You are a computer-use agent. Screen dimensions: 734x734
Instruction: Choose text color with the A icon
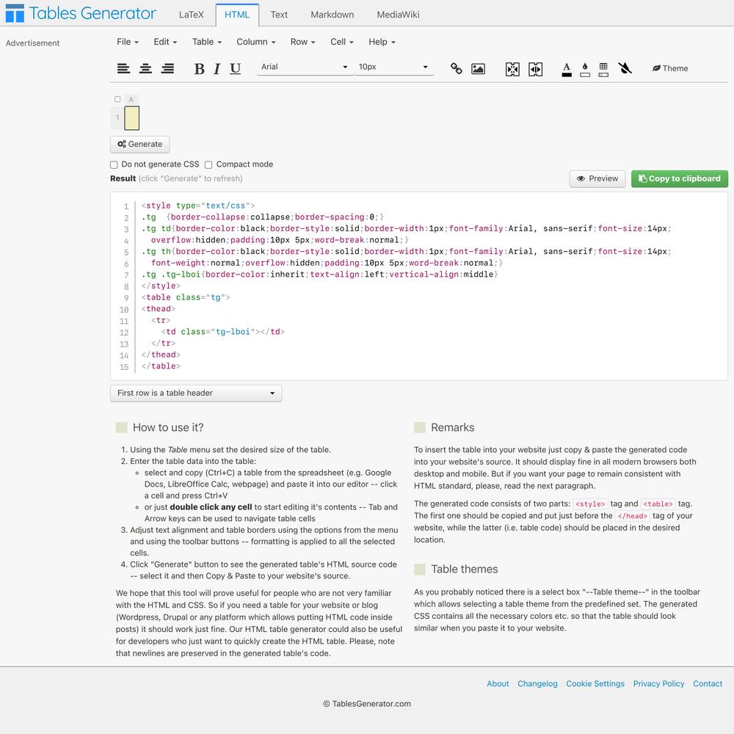567,69
